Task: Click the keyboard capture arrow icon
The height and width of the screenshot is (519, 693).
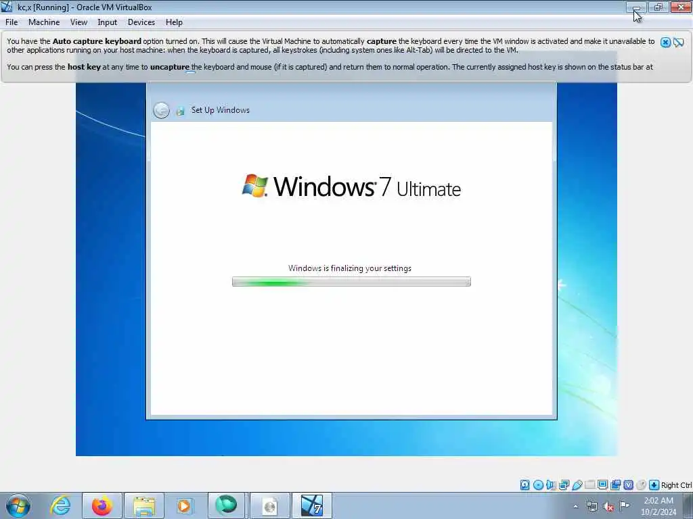Action: 654,485
